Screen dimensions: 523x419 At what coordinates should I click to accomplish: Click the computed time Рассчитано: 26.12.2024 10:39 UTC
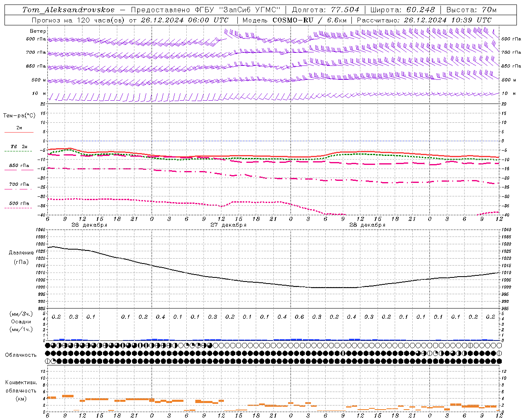click(x=424, y=20)
